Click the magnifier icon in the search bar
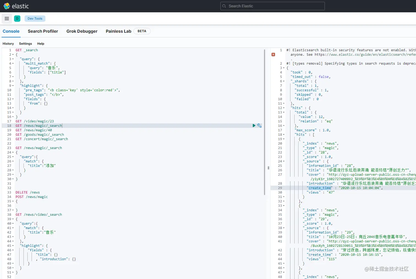Screen dimensions: 416x279 click(x=224, y=6)
